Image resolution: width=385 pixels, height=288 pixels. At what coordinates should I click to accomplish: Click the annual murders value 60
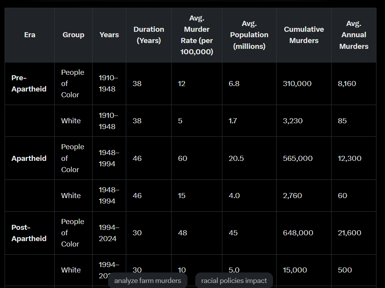(x=342, y=196)
